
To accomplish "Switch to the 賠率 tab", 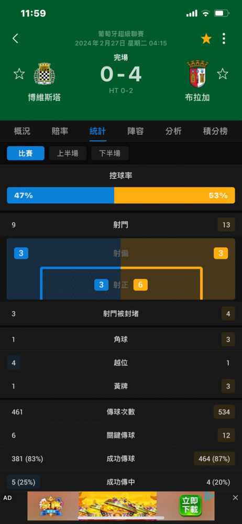I will [60, 131].
